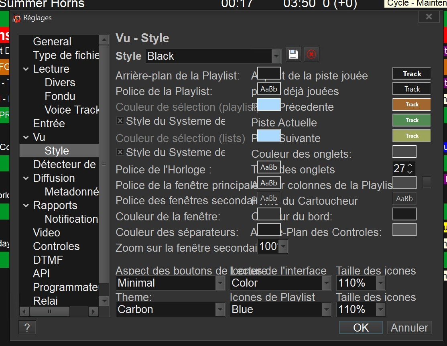Click the red delete style icon

click(x=311, y=55)
